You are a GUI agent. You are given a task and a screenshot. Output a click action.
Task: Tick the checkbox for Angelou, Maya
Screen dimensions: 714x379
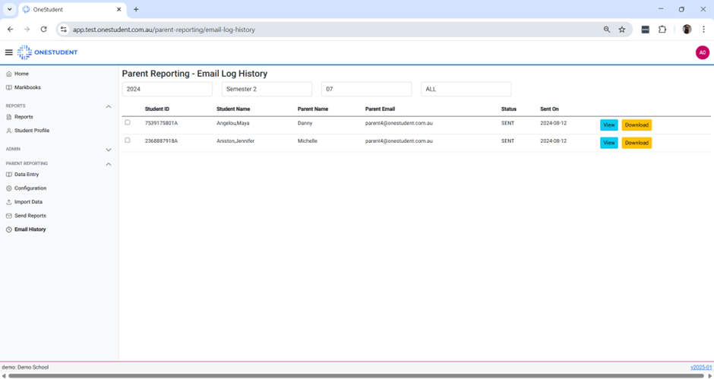pyautogui.click(x=128, y=122)
